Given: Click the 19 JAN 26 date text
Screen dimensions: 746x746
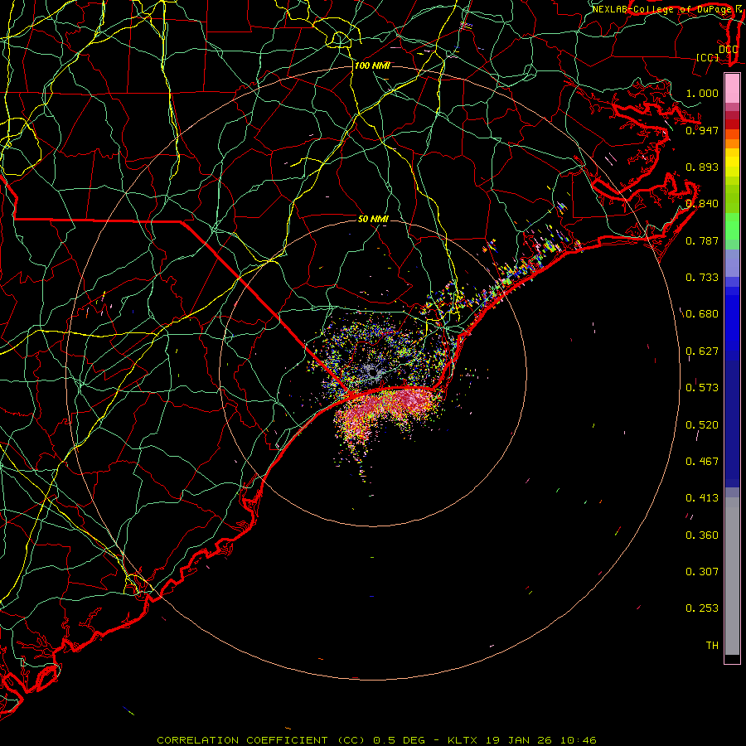Looking at the screenshot, I should coord(519,740).
